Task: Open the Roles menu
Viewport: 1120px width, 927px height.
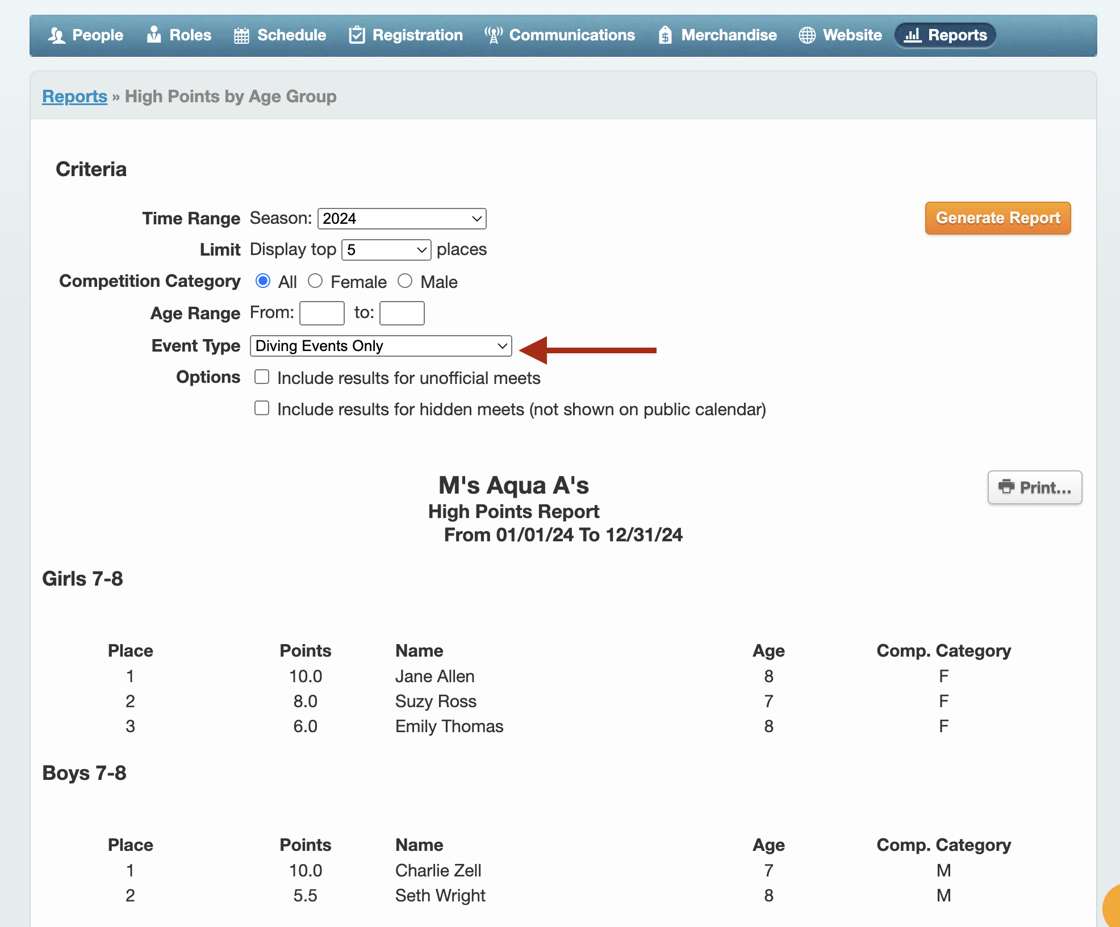Action: pyautogui.click(x=179, y=35)
